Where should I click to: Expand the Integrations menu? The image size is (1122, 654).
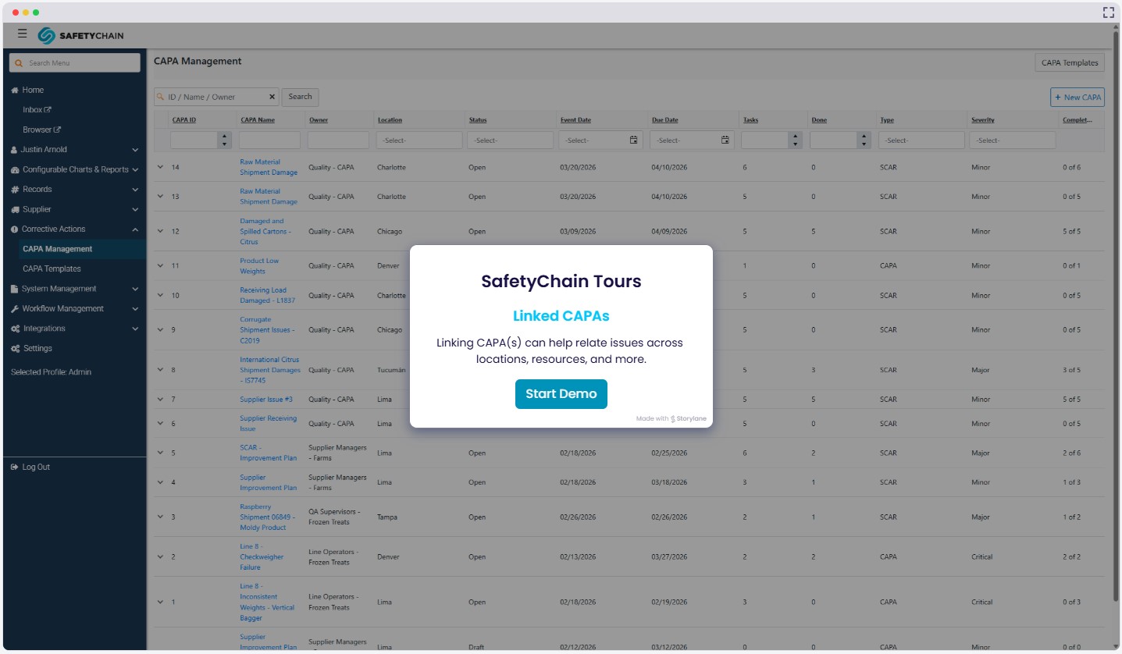pyautogui.click(x=135, y=329)
